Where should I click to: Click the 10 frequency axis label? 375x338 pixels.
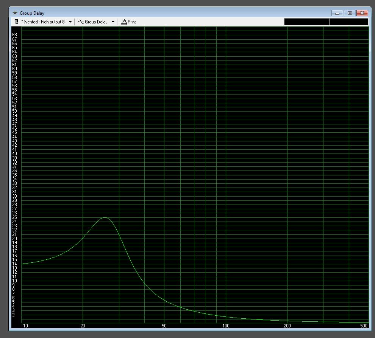(x=25, y=326)
